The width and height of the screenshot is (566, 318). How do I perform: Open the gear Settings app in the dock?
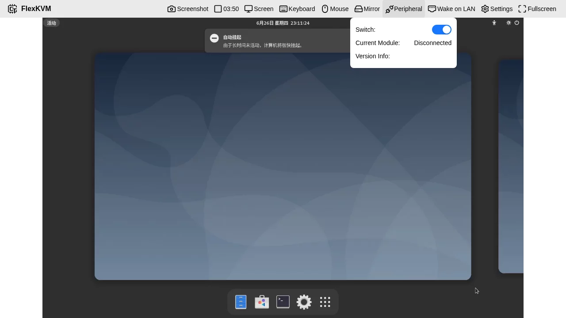[x=304, y=302]
